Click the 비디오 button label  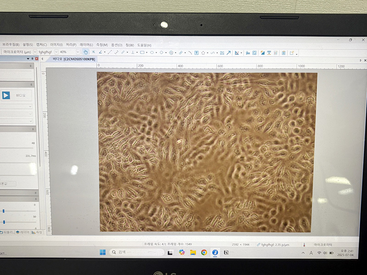(20, 95)
